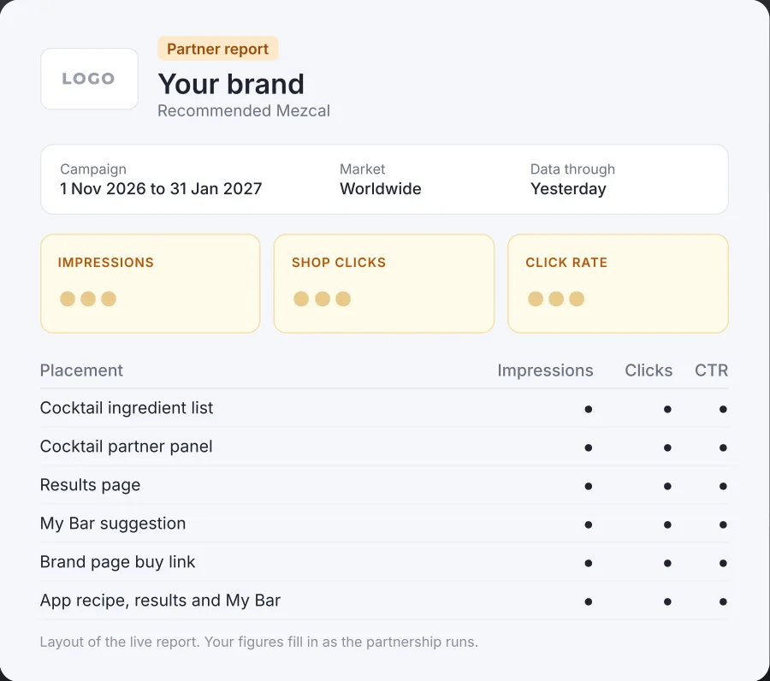Select the Results page row
The width and height of the screenshot is (770, 681).
click(x=384, y=485)
